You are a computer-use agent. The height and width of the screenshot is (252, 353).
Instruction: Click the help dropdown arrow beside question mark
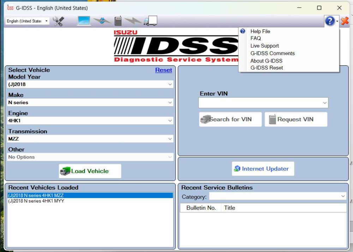click(x=337, y=21)
